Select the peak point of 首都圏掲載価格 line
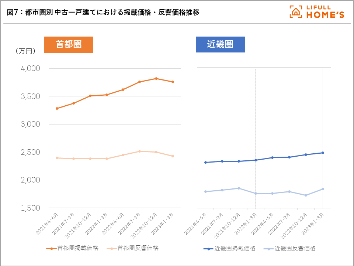354x266 pixels. (x=156, y=78)
